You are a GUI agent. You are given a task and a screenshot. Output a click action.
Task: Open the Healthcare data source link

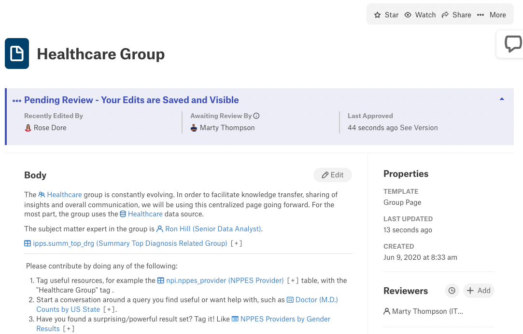[145, 214]
